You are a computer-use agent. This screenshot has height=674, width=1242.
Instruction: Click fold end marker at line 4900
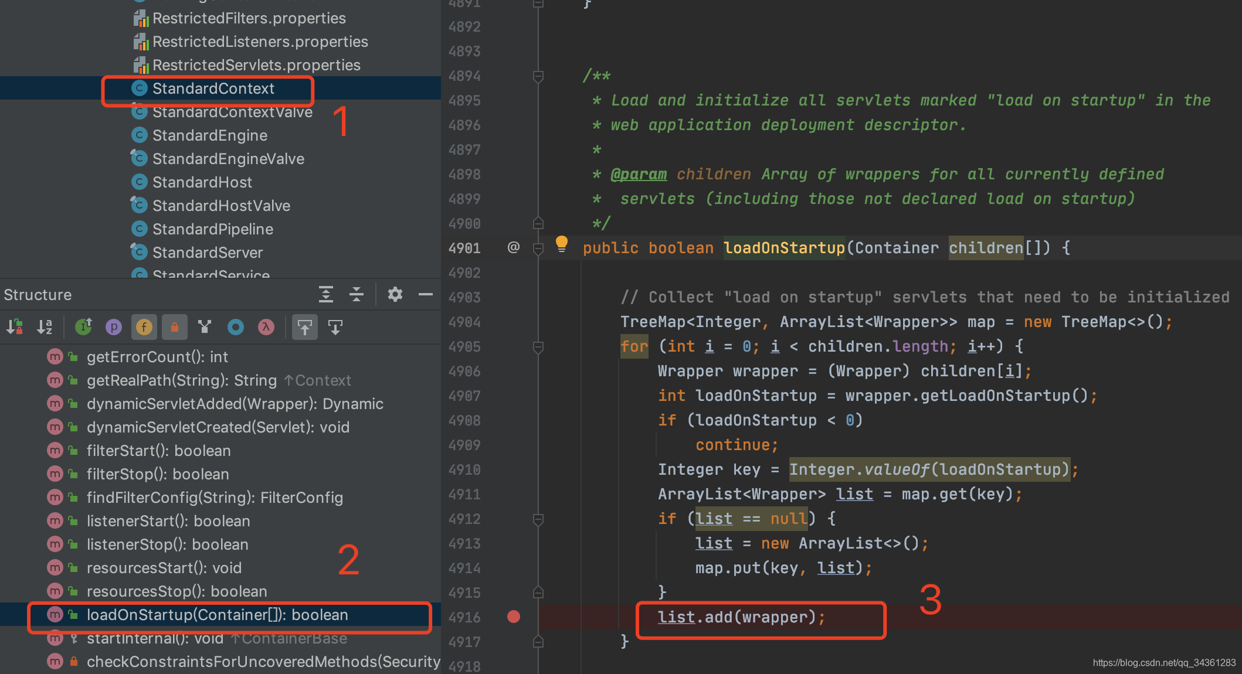click(538, 223)
